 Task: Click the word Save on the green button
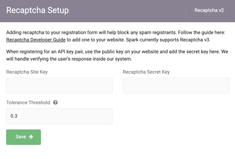tap(21, 137)
